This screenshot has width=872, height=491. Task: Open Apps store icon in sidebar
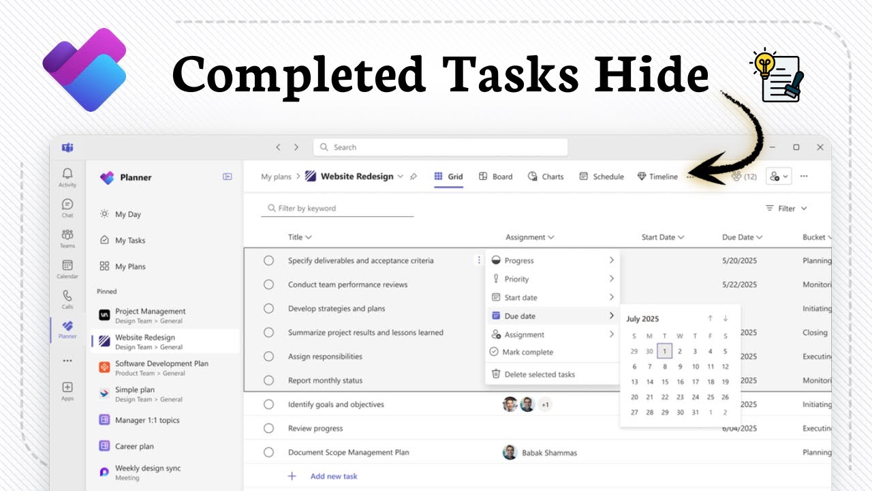click(67, 391)
